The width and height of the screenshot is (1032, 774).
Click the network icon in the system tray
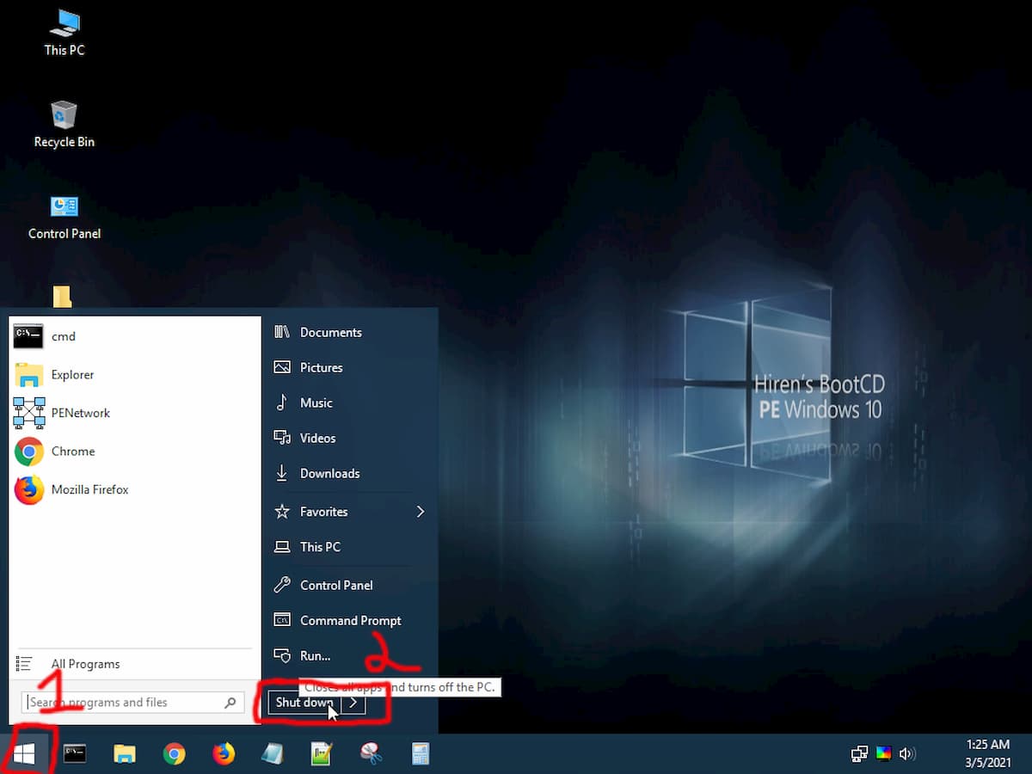(x=859, y=754)
